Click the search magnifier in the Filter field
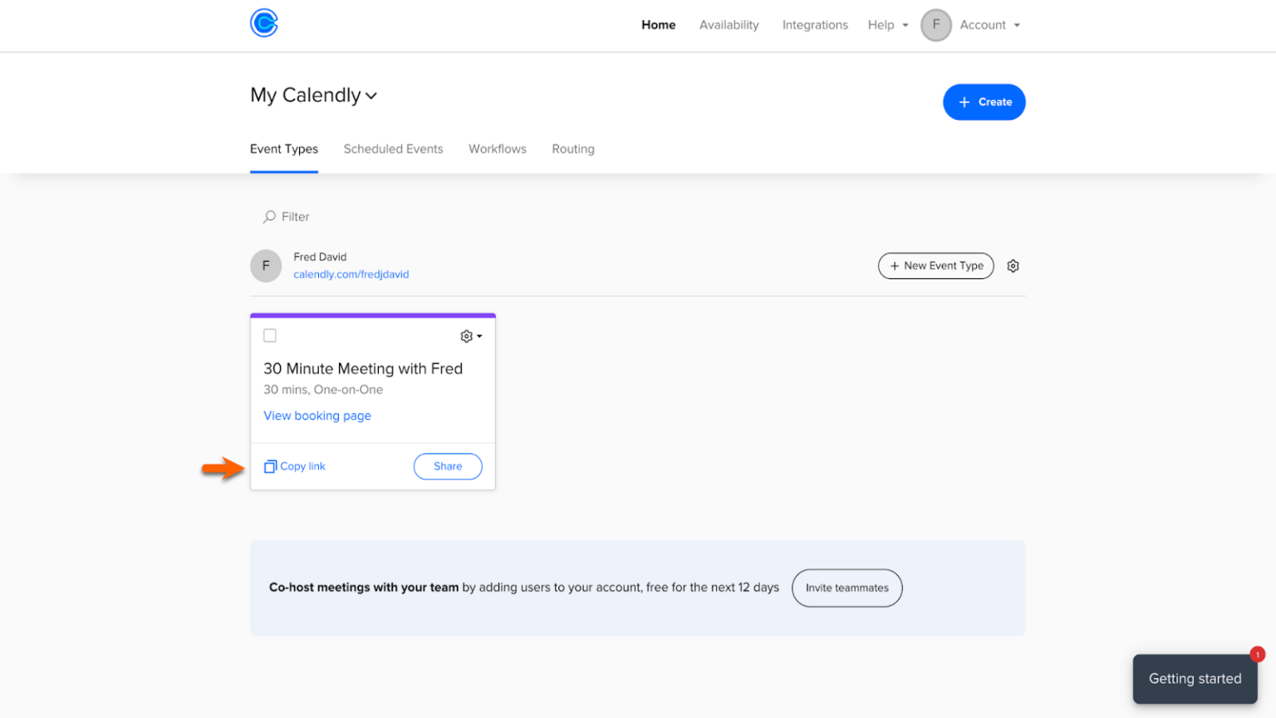Viewport: 1276px width, 718px height. [x=268, y=216]
